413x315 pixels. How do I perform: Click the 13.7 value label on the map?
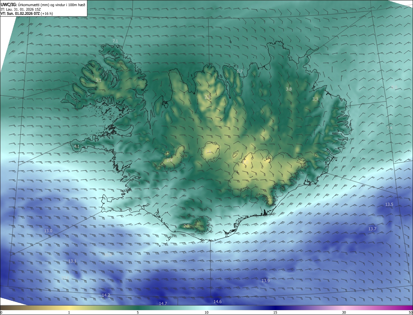tap(372, 229)
